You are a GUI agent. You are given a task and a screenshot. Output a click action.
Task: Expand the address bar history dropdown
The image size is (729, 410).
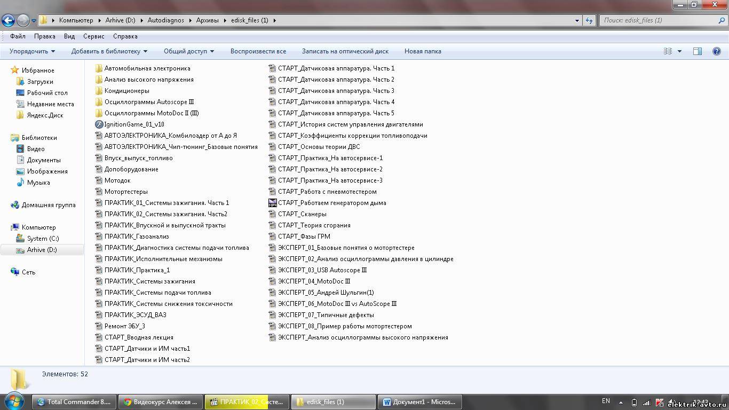(x=577, y=20)
